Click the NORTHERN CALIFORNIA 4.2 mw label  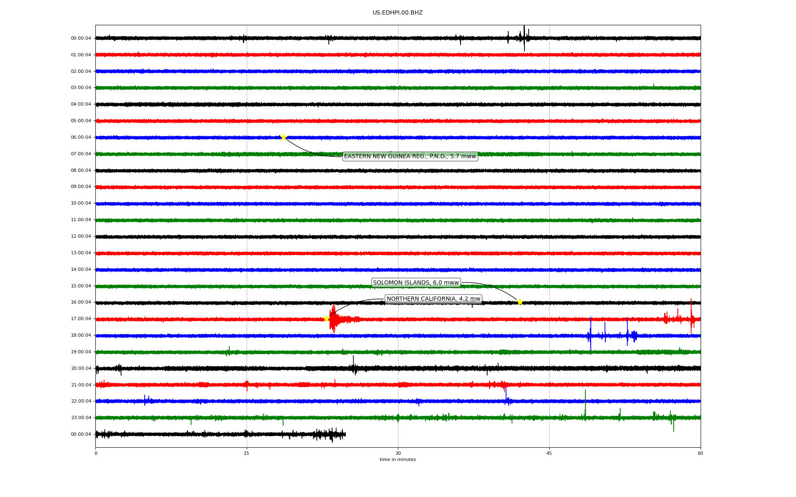(433, 299)
